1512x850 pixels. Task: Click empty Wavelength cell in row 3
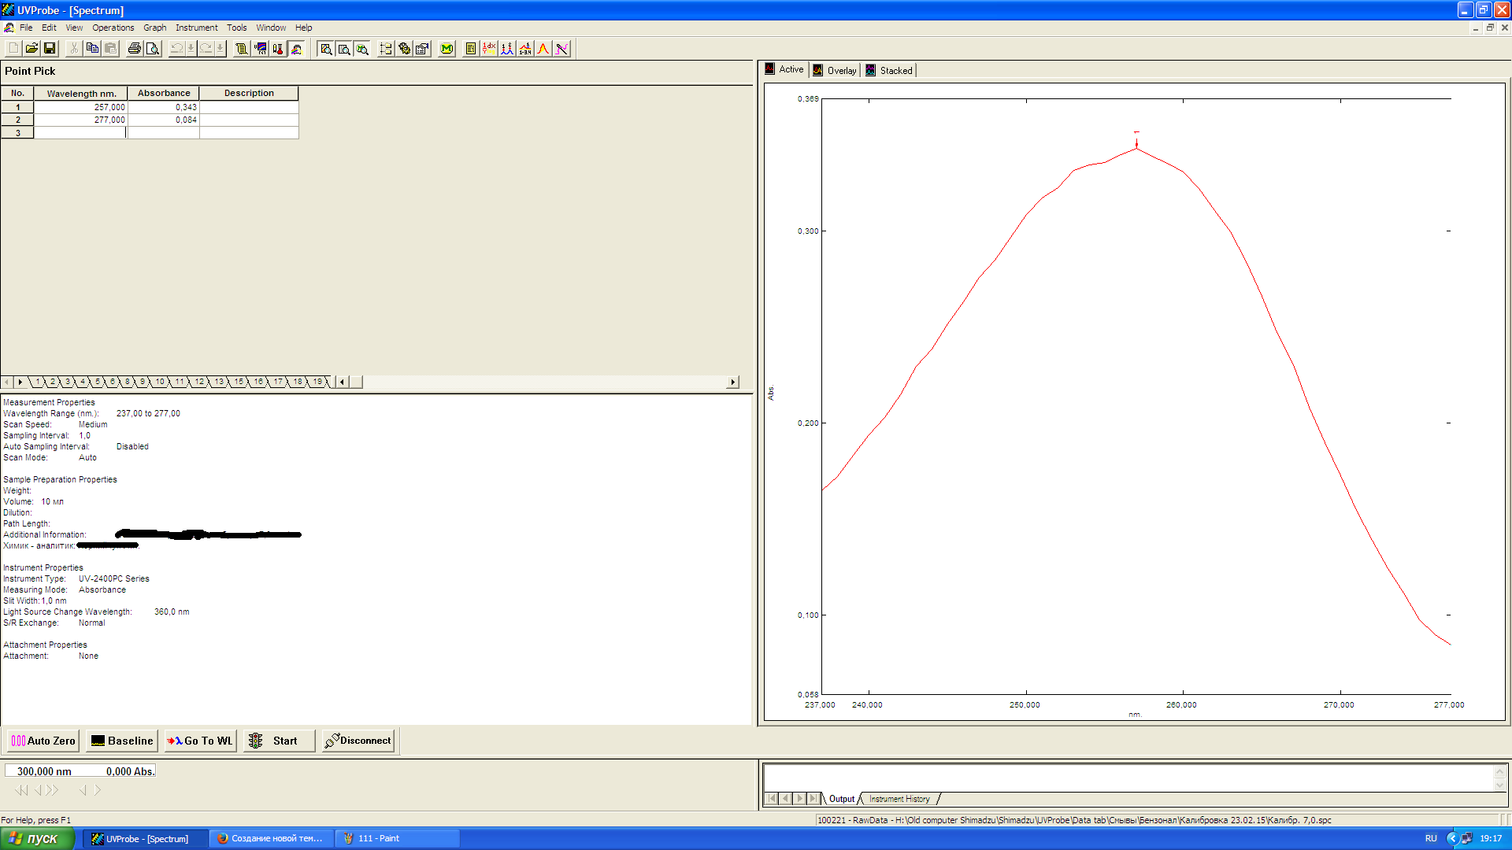[80, 133]
